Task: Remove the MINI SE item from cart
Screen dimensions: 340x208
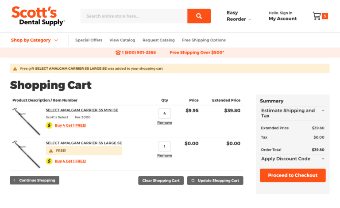Action: pos(165,123)
